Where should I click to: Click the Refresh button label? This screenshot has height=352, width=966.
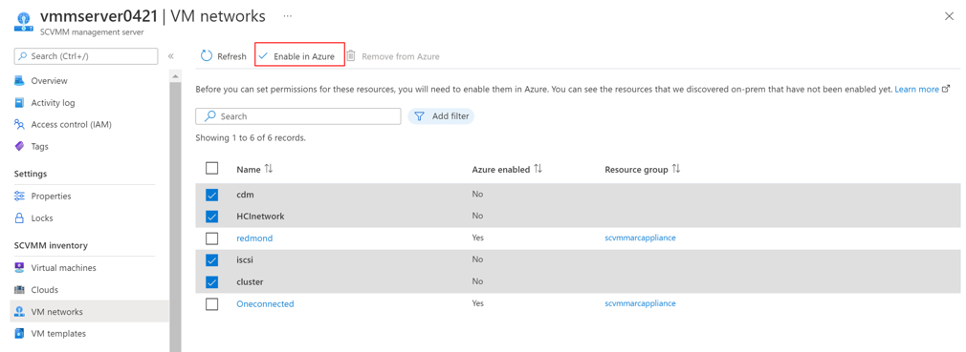[x=231, y=56]
